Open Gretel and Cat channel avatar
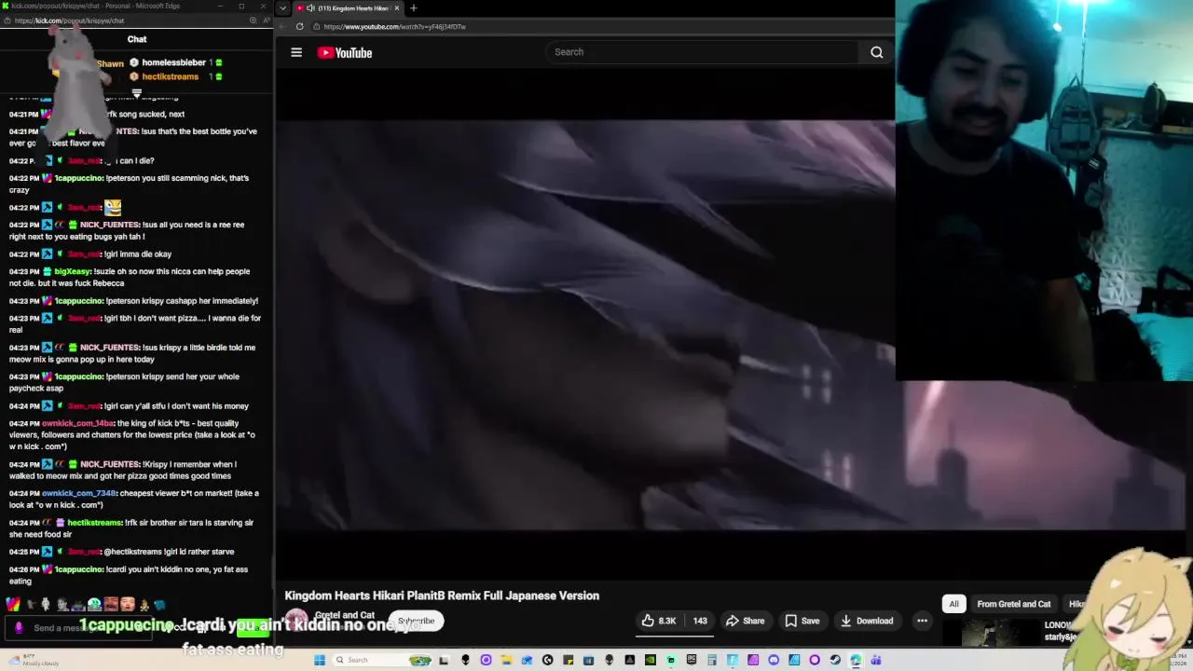The image size is (1193, 671). point(296,621)
